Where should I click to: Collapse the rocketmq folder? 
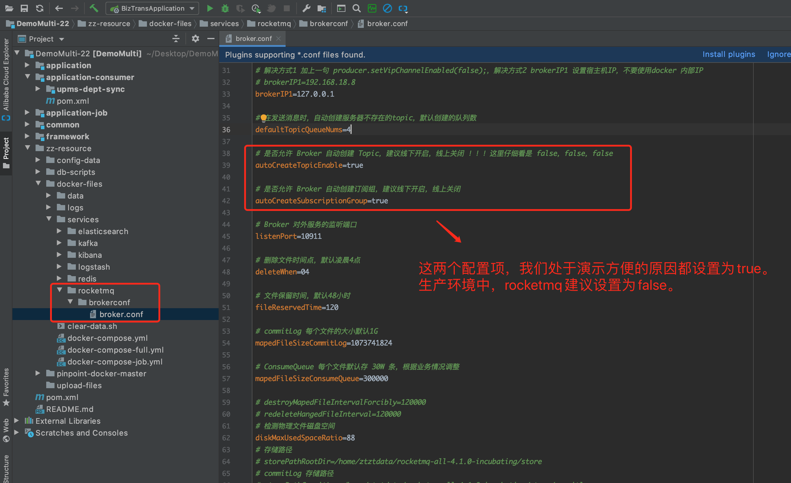point(59,290)
